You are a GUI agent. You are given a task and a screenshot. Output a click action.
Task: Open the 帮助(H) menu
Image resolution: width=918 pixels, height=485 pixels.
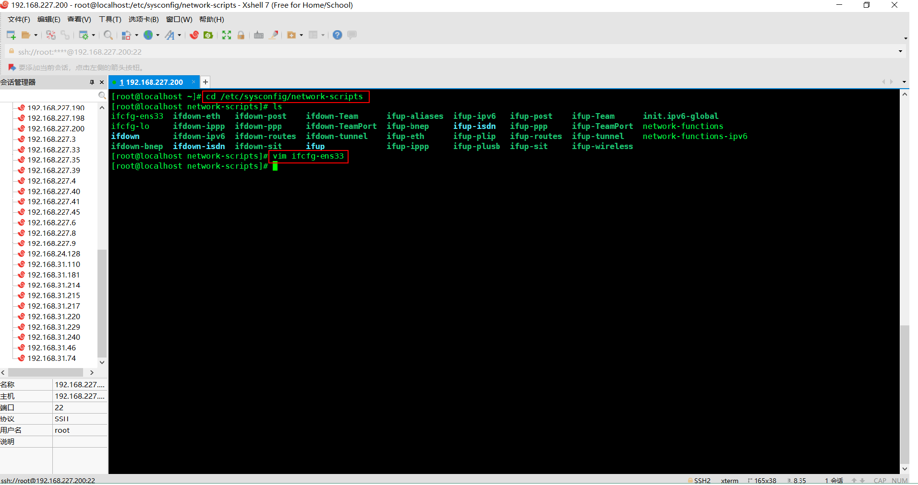212,19
